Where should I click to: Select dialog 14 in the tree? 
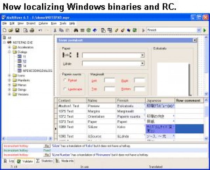(x=24, y=66)
